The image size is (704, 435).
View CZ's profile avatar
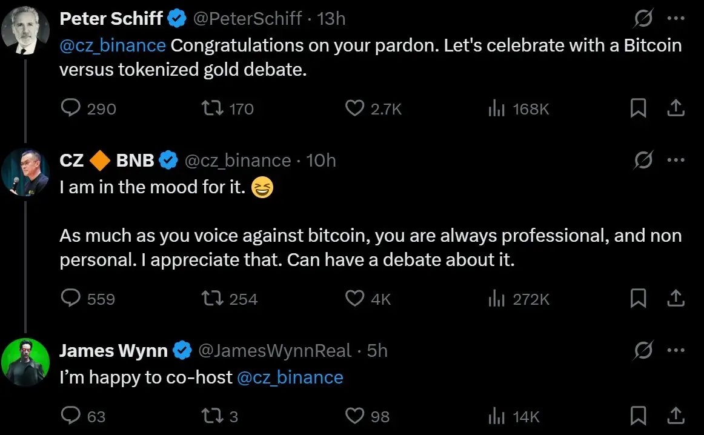[25, 172]
